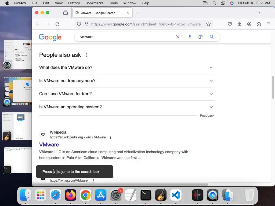Open Google Lens image search icon

200,37
